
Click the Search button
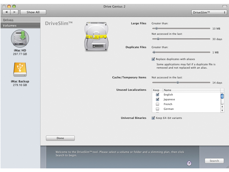(x=214, y=161)
